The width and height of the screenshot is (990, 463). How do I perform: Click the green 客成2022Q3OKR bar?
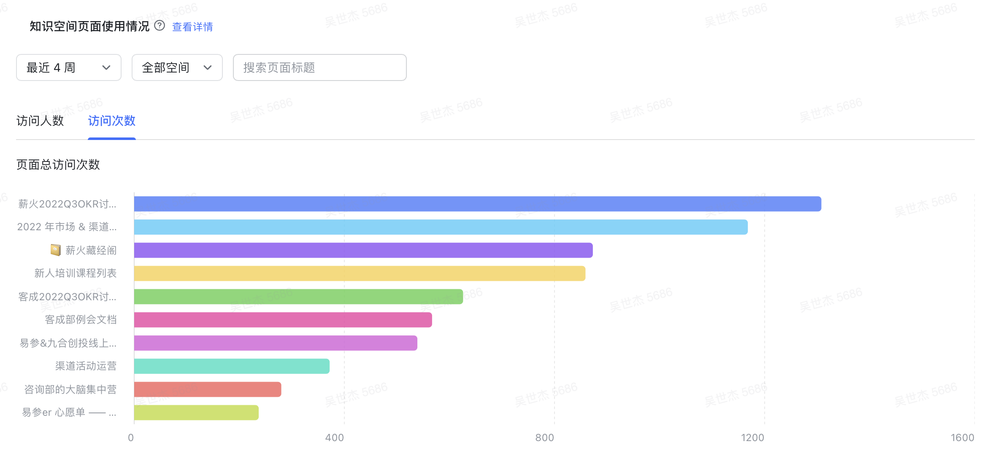point(298,297)
